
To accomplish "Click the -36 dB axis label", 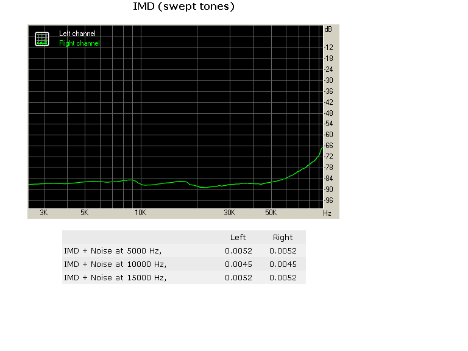I will [x=328, y=91].
